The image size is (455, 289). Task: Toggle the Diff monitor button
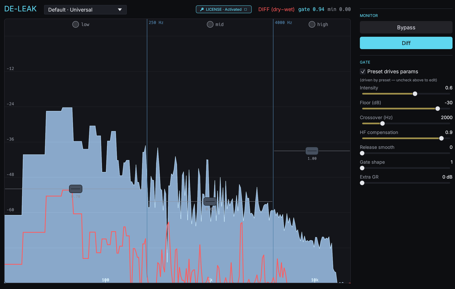(406, 43)
